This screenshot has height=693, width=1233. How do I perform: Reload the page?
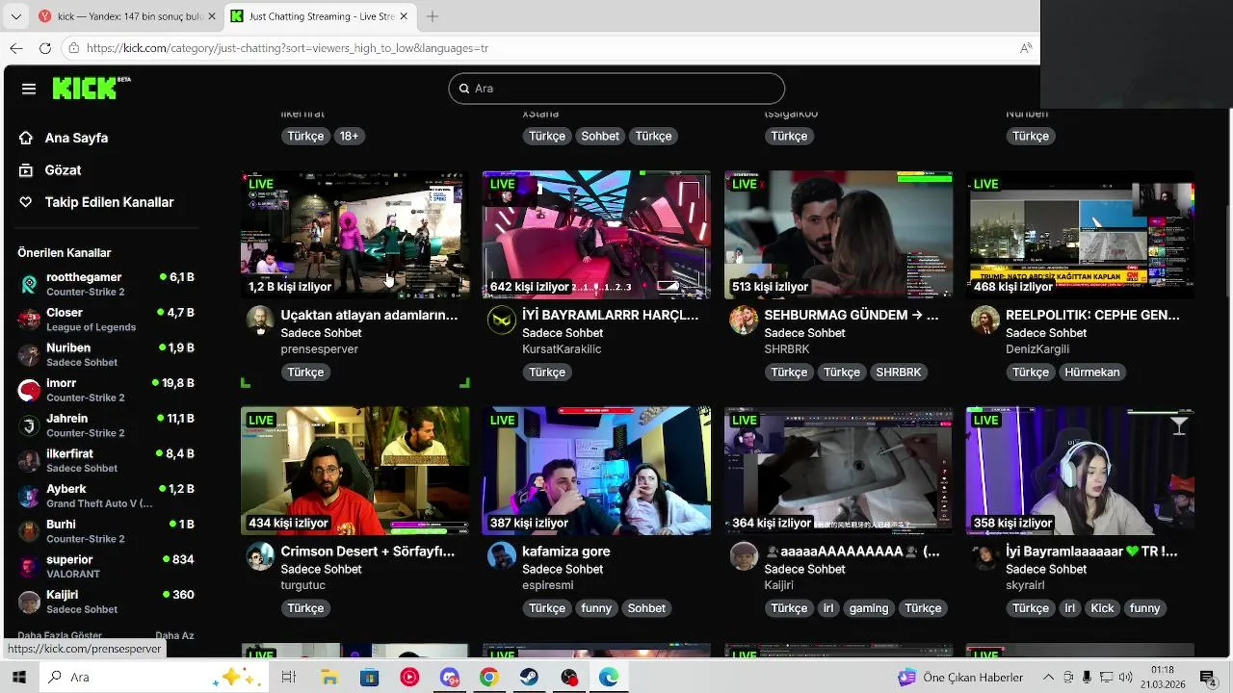pyautogui.click(x=45, y=48)
